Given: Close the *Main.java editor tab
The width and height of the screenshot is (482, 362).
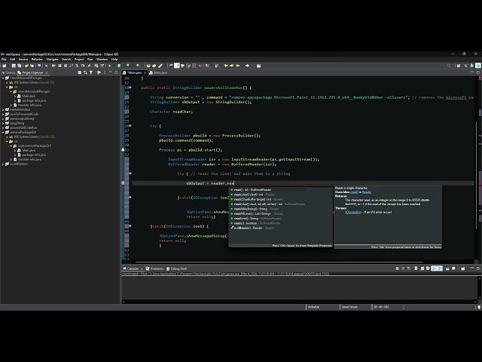Looking at the screenshot, I should (x=145, y=72).
